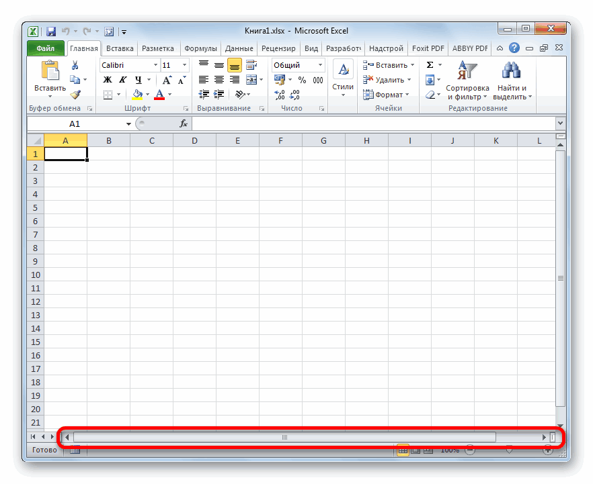Viewport: 593px width, 484px height.
Task: Click horizontal scrollbar right arrow
Action: pyautogui.click(x=544, y=437)
